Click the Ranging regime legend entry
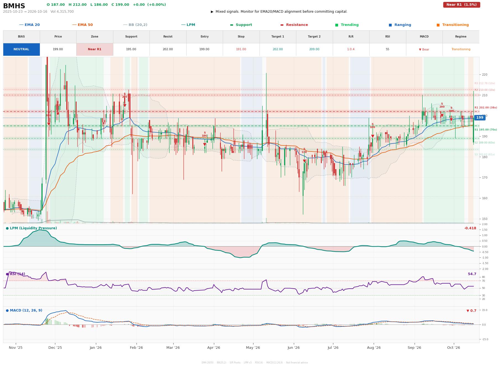The width and height of the screenshot is (500, 367). point(400,25)
